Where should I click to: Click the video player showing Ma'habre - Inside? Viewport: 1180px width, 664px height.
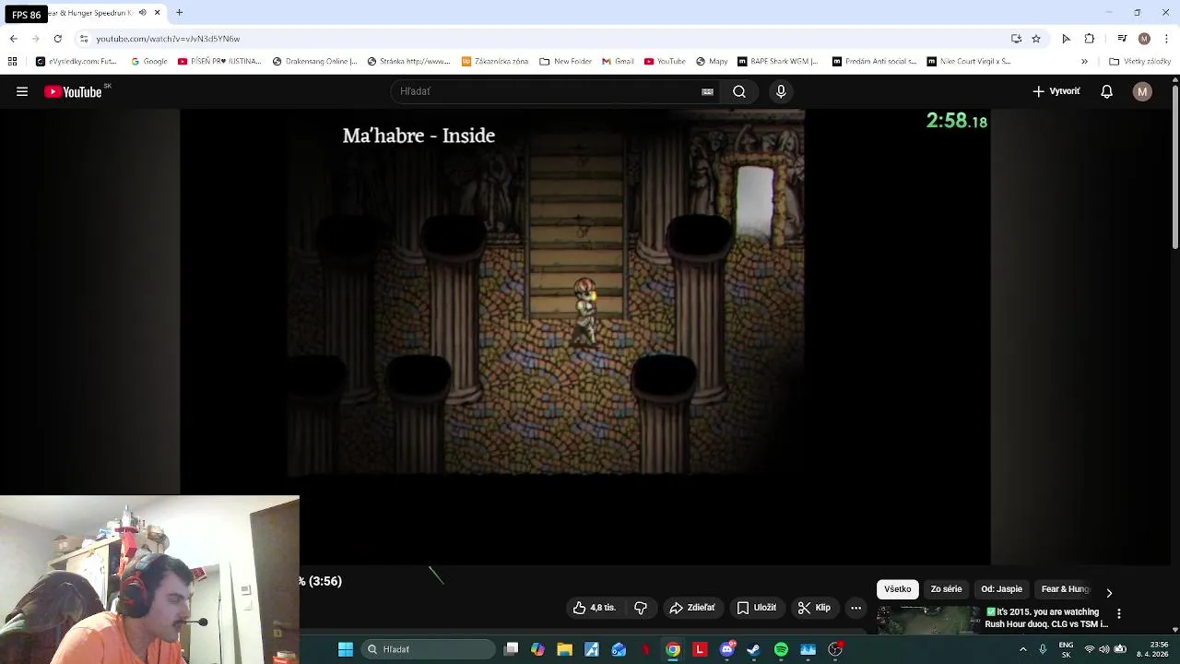point(585,337)
